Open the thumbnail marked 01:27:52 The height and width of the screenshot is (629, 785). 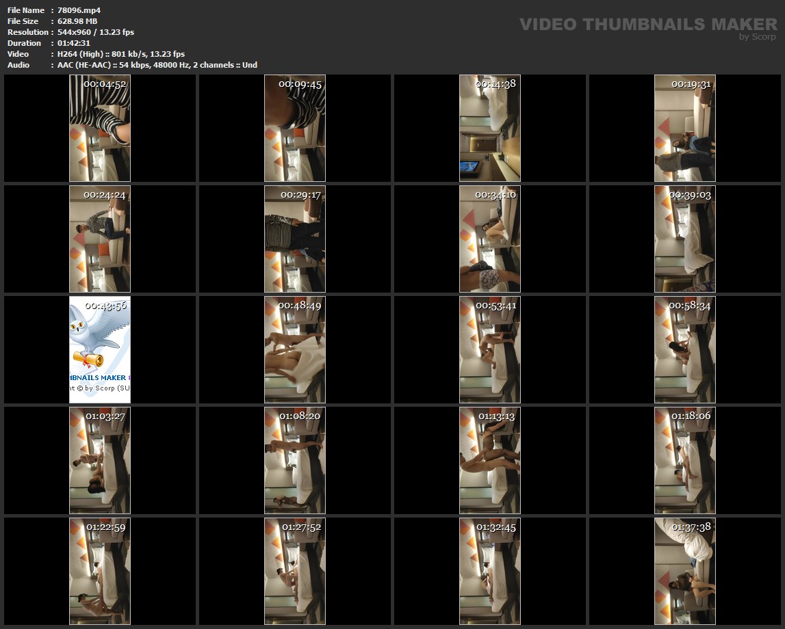point(294,571)
